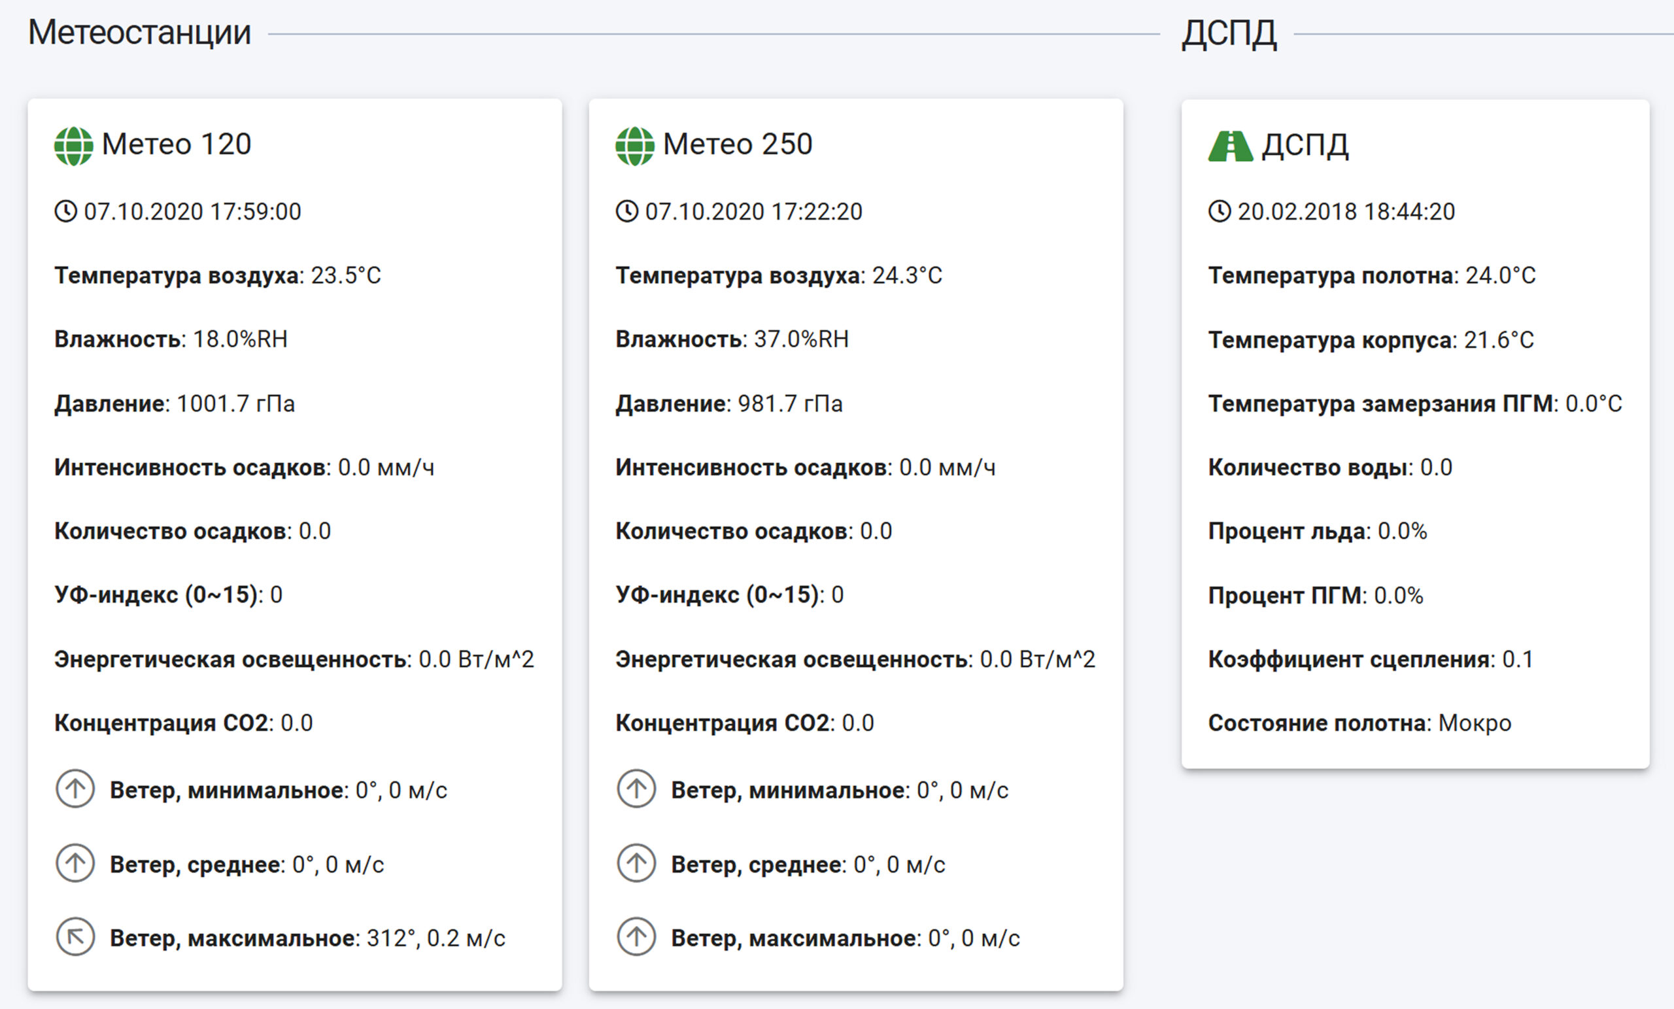Click Состояние полотна value Мокро
Image resolution: width=1674 pixels, height=1009 pixels.
pos(1475,723)
